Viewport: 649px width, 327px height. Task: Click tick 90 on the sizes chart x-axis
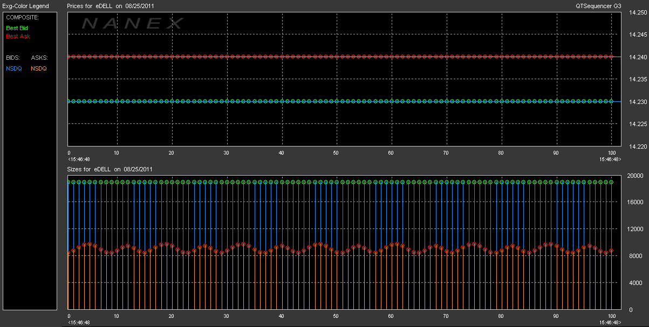tap(556, 316)
